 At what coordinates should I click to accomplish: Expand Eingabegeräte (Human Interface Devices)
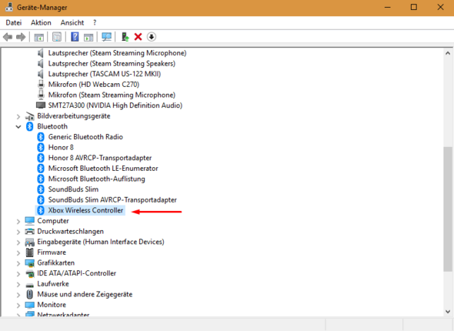click(x=18, y=242)
